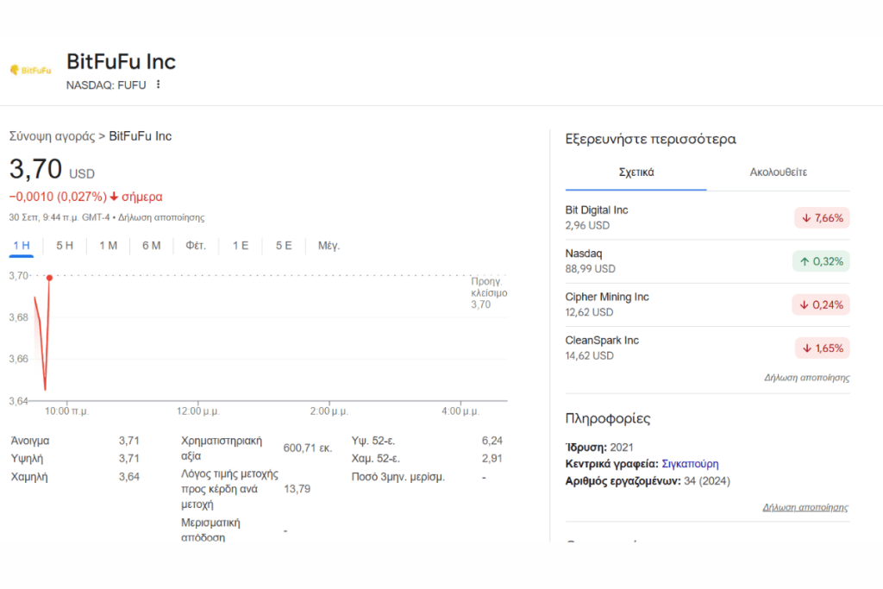Image resolution: width=883 pixels, height=589 pixels.
Task: Click the Προηγ. κλείσιμο 3,70 chart label
Action: [489, 293]
